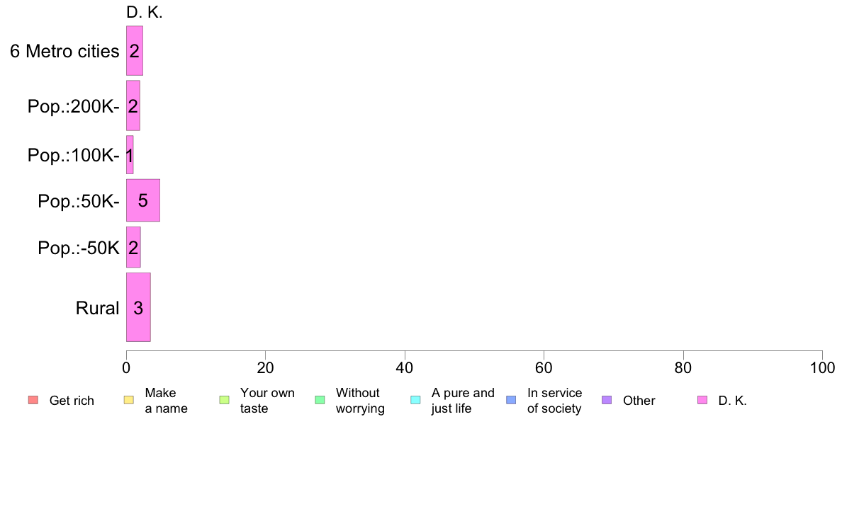Click the Rural bar showing 3
The width and height of the screenshot is (842, 521).
(138, 307)
